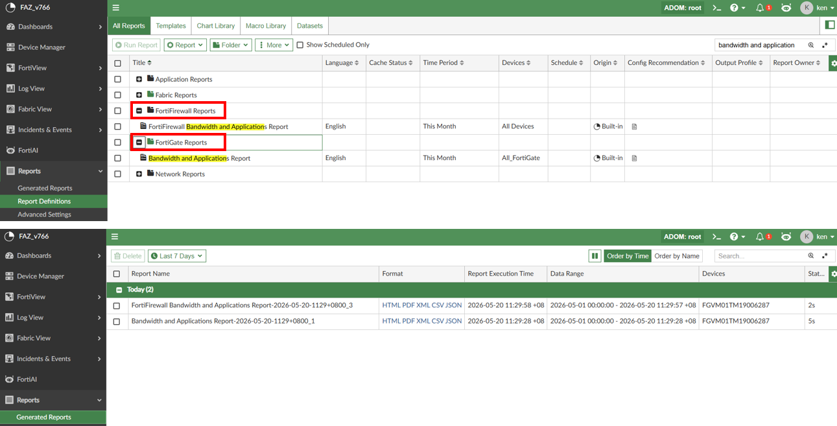The width and height of the screenshot is (837, 426).
Task: Open CSV format of FortiFirewall generated report
Action: pyautogui.click(x=438, y=305)
